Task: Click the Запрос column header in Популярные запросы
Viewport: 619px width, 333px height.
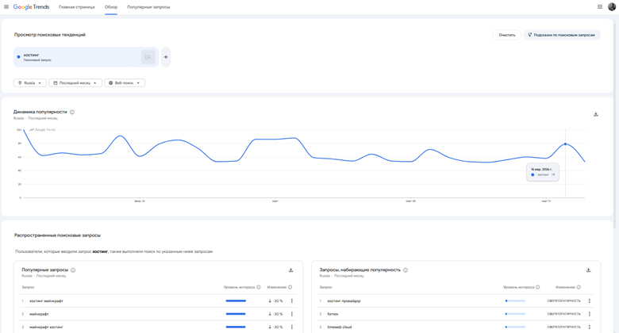Action: 28,287
